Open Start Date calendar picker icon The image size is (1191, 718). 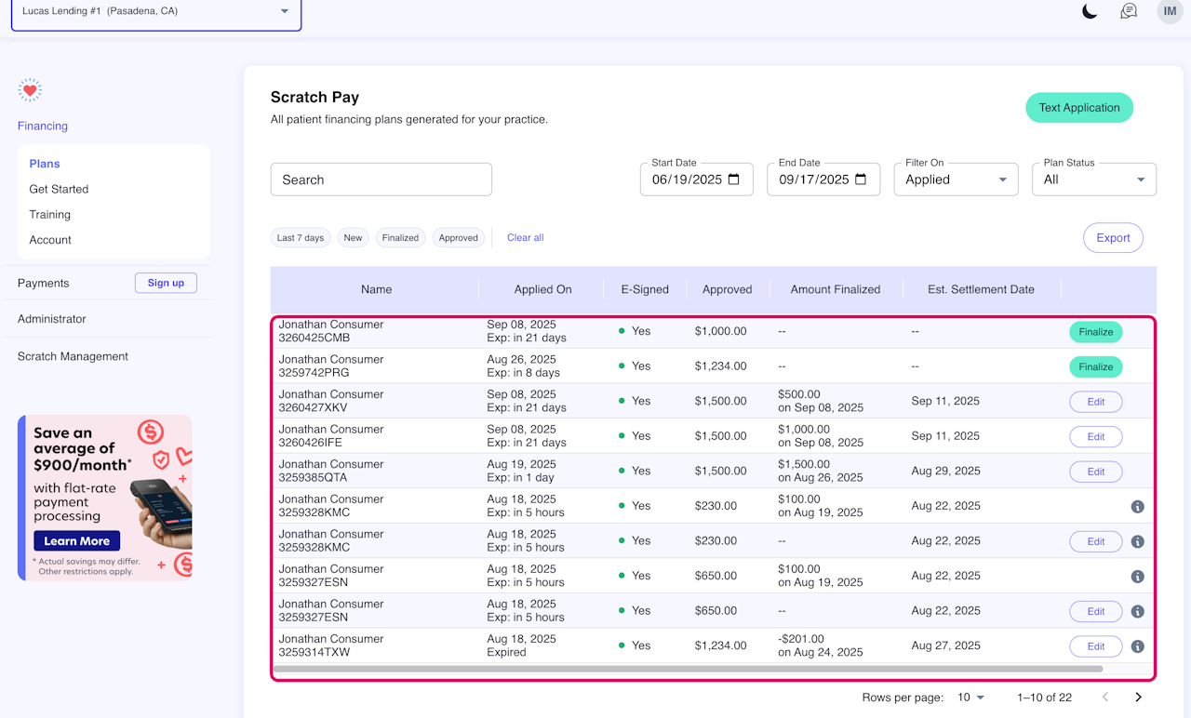pos(734,179)
